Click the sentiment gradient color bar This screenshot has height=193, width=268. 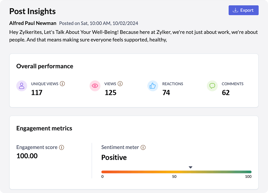[176, 172]
